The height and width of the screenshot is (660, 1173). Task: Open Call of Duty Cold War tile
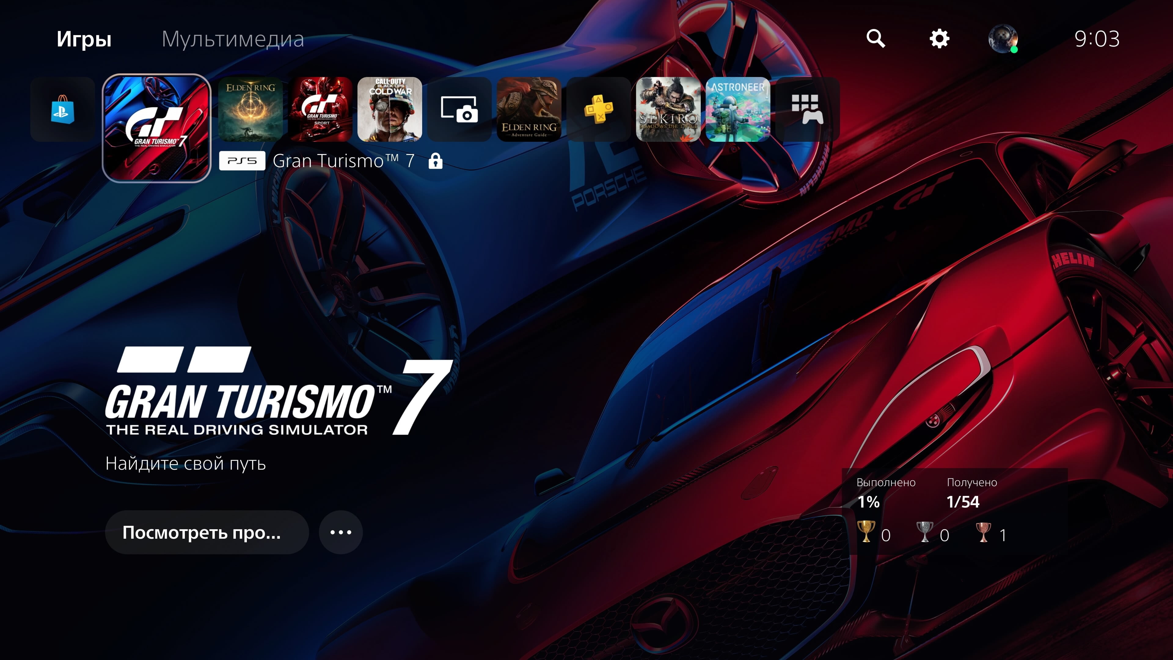point(390,109)
